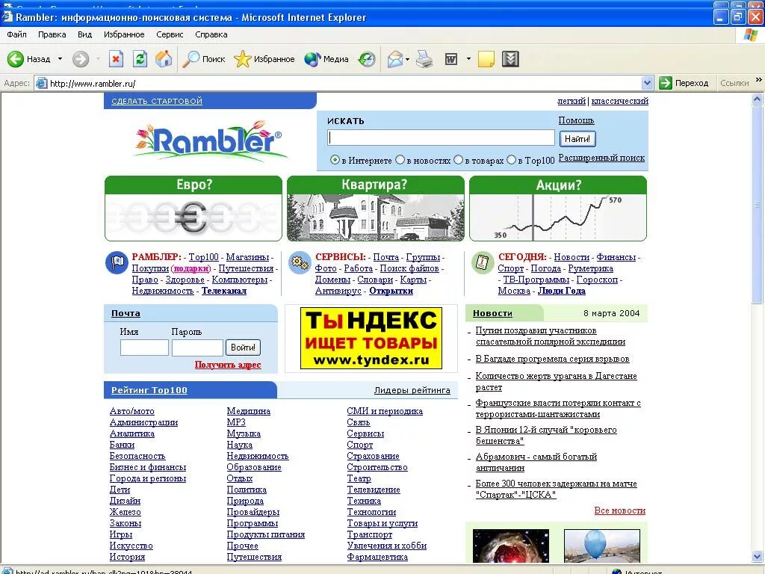Click the Квартира? house banner
765x574 pixels.
click(x=376, y=209)
